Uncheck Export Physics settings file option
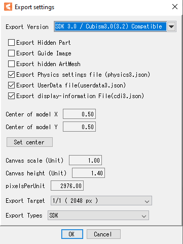This screenshot has width=183, height=244. point(11,75)
